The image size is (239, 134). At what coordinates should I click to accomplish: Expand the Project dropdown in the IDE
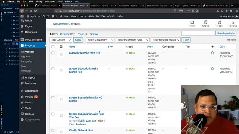[x=10, y=13]
